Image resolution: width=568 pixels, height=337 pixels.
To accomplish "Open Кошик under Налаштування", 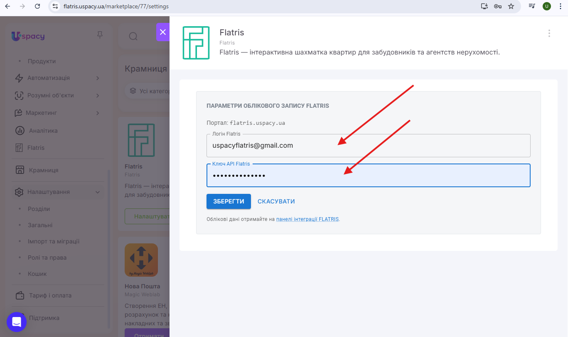I will [x=37, y=274].
